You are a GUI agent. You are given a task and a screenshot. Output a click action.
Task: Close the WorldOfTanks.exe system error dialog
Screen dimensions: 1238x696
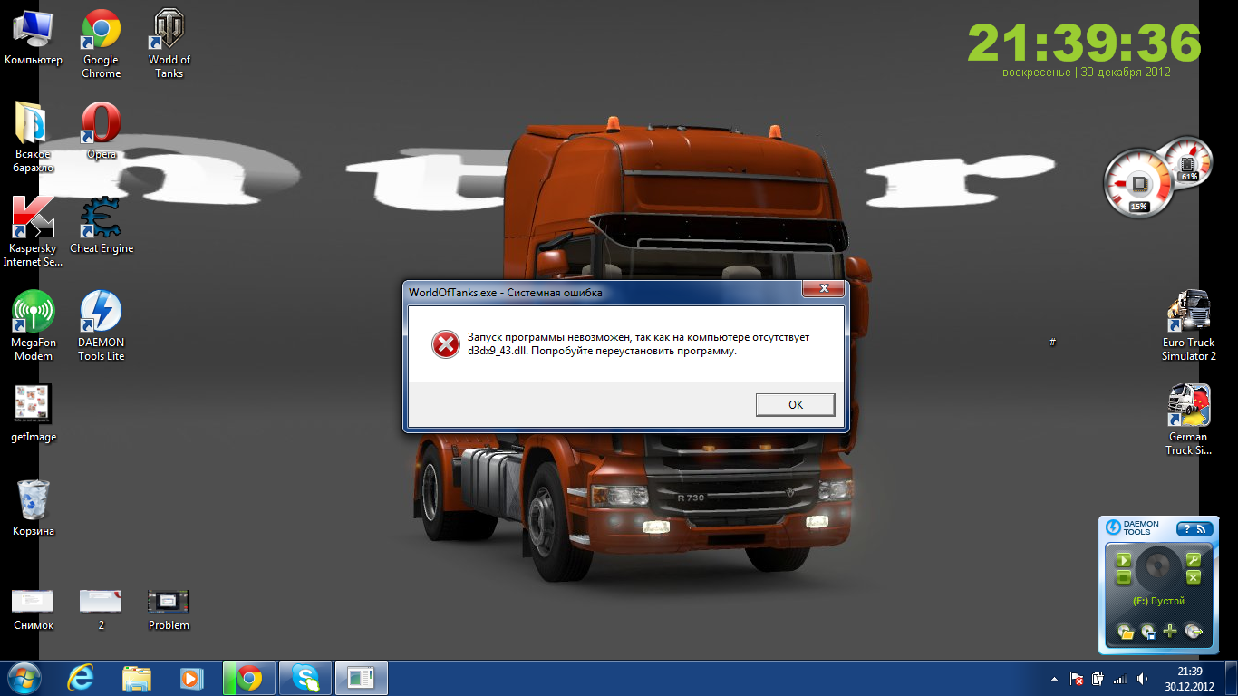pos(824,289)
